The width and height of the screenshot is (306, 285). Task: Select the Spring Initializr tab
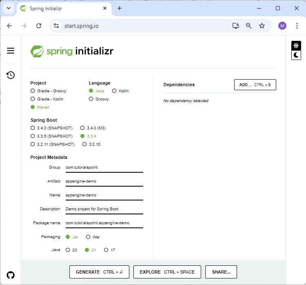[64, 9]
